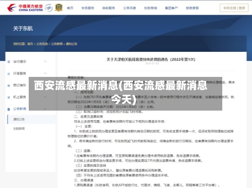Expand the 机上服务 chevron
The width and height of the screenshot is (252, 188).
pyautogui.click(x=45, y=97)
